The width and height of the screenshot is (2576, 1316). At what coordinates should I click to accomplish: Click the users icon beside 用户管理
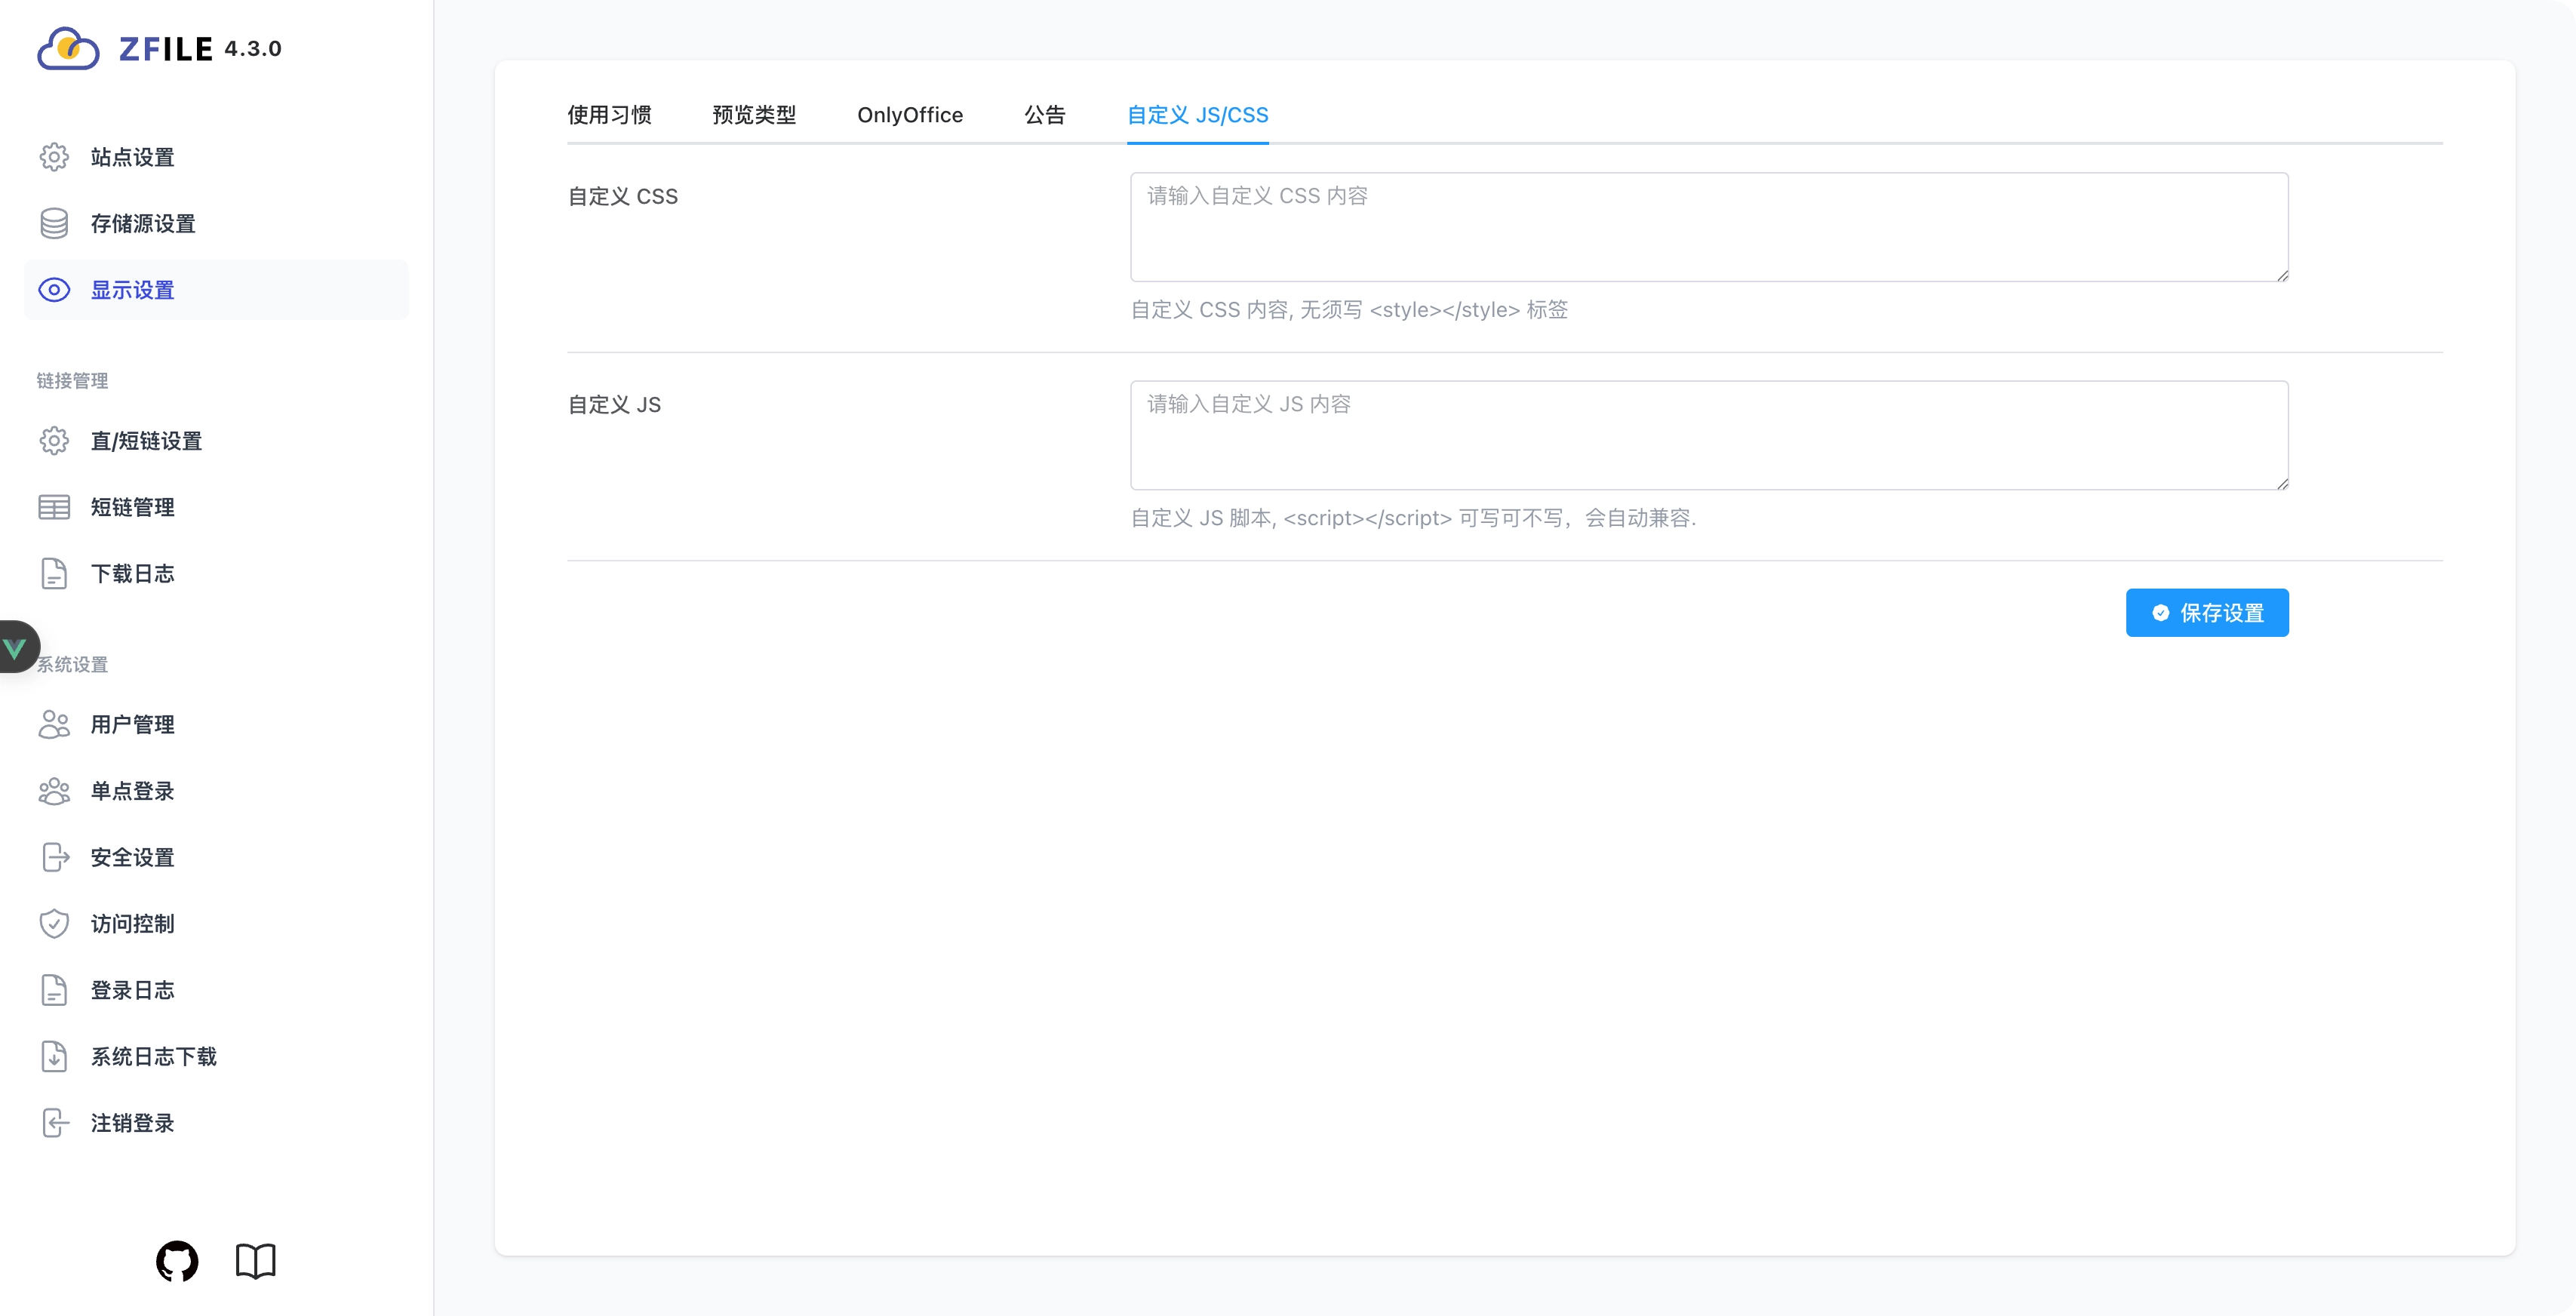(x=54, y=724)
